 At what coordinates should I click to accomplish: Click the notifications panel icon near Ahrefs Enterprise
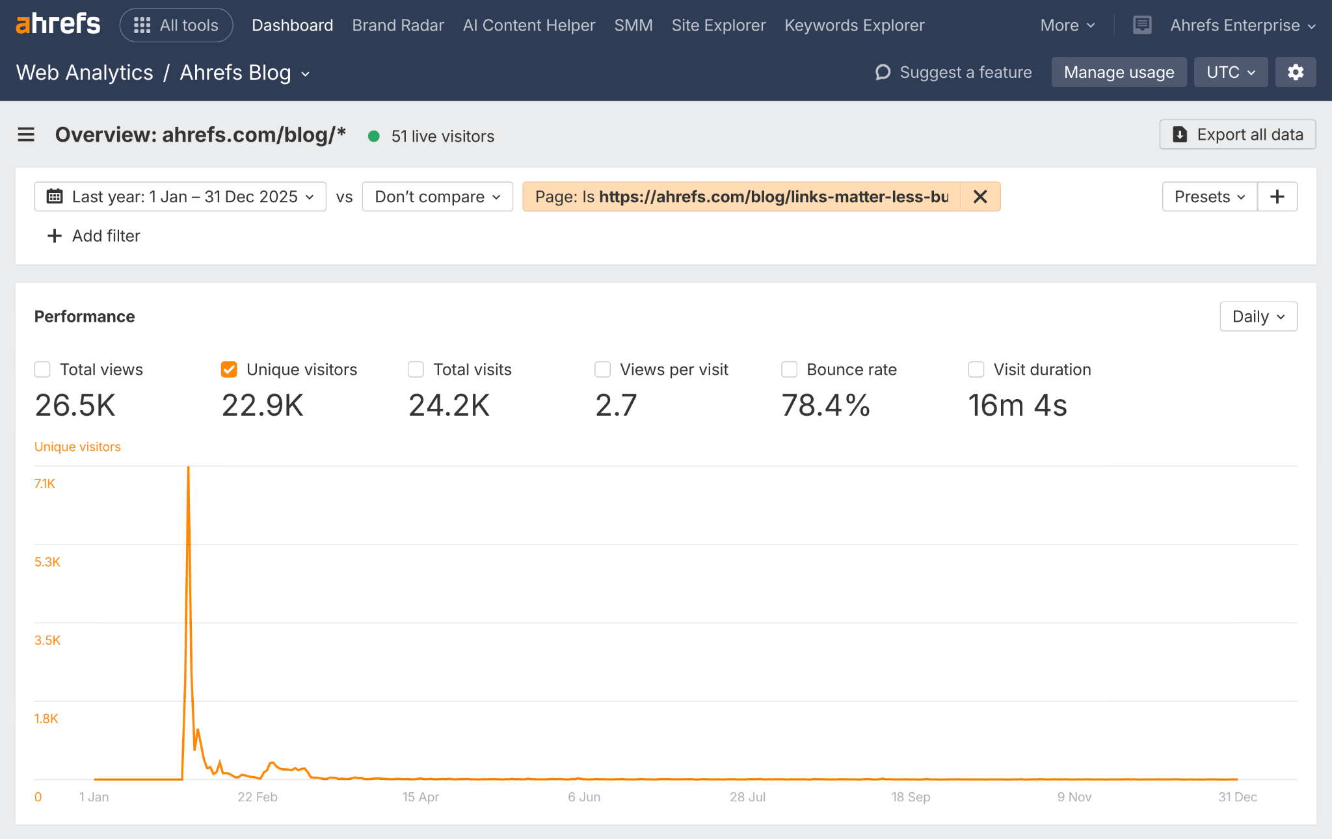[x=1142, y=25]
